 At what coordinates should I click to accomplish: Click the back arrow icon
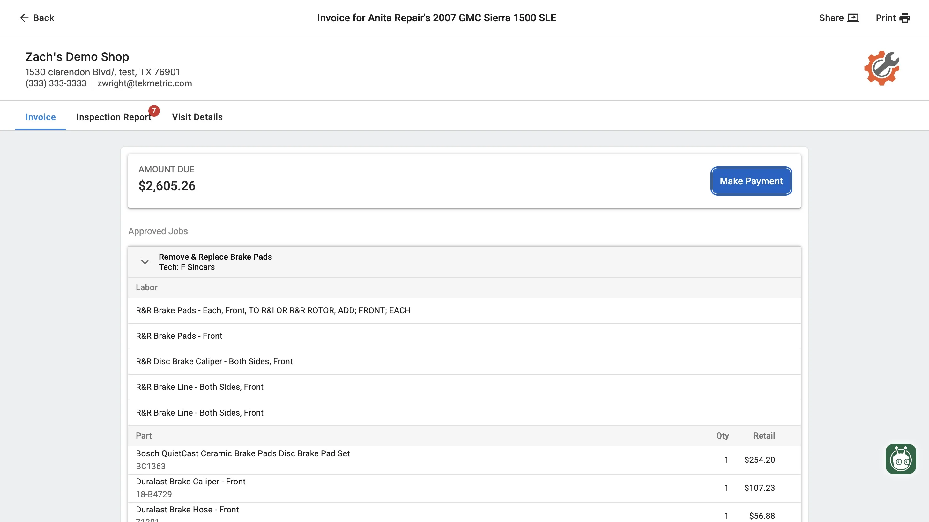click(x=24, y=18)
